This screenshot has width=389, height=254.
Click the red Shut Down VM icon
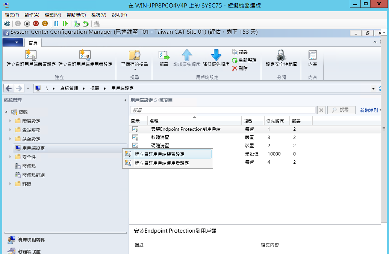36,24
